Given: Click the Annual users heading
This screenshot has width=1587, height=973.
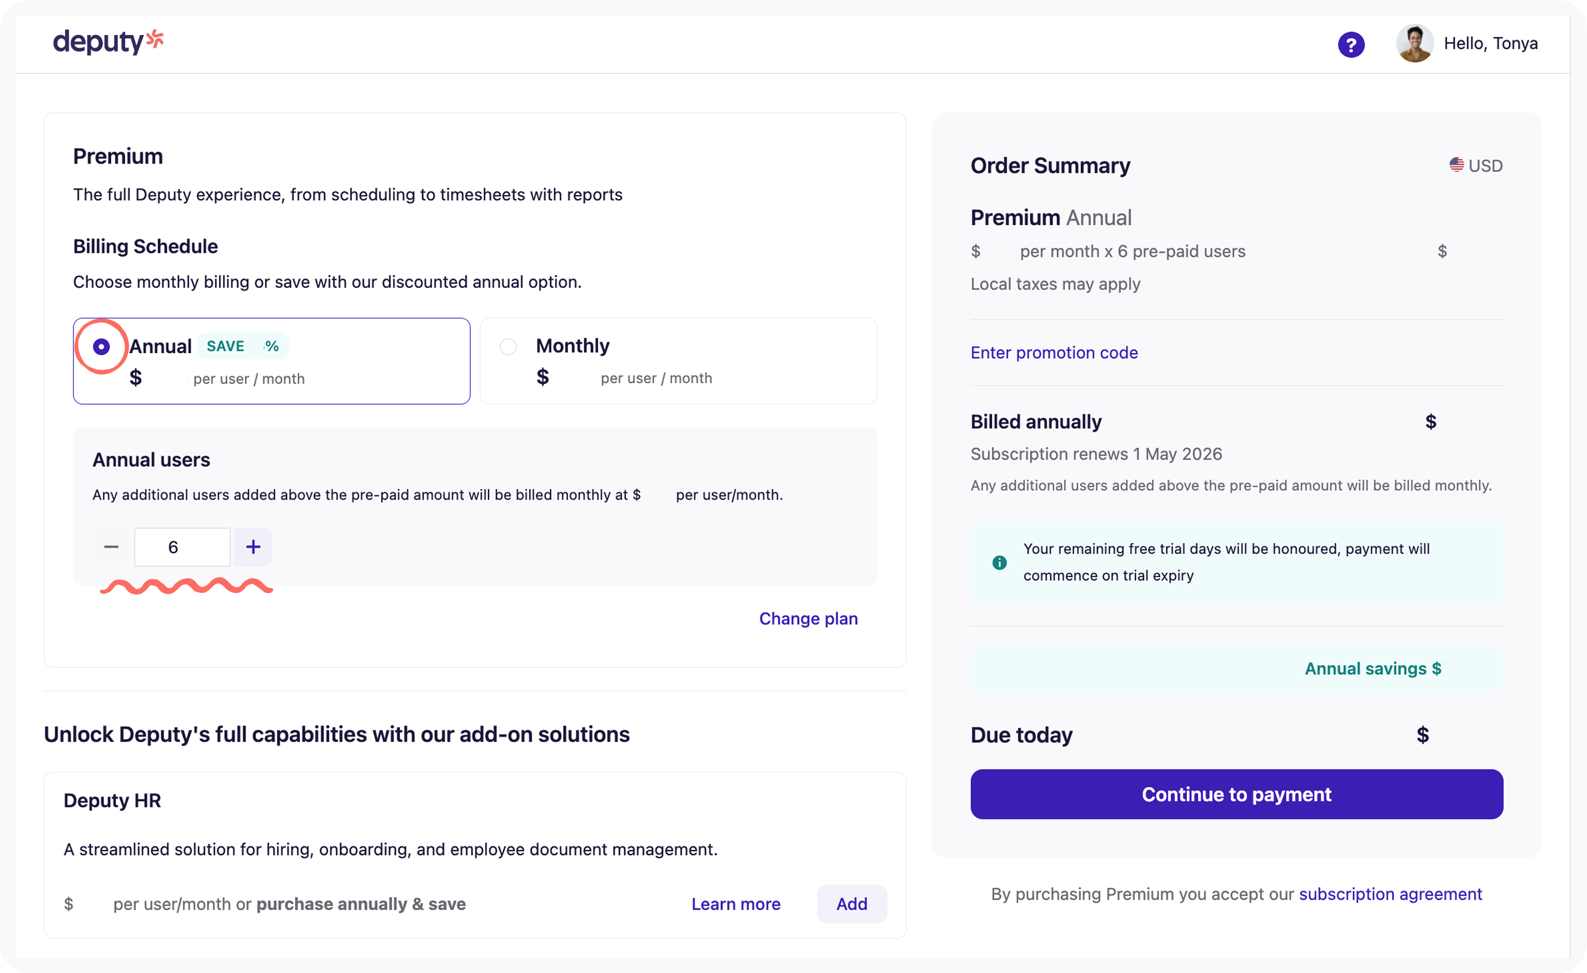Looking at the screenshot, I should click(x=151, y=460).
